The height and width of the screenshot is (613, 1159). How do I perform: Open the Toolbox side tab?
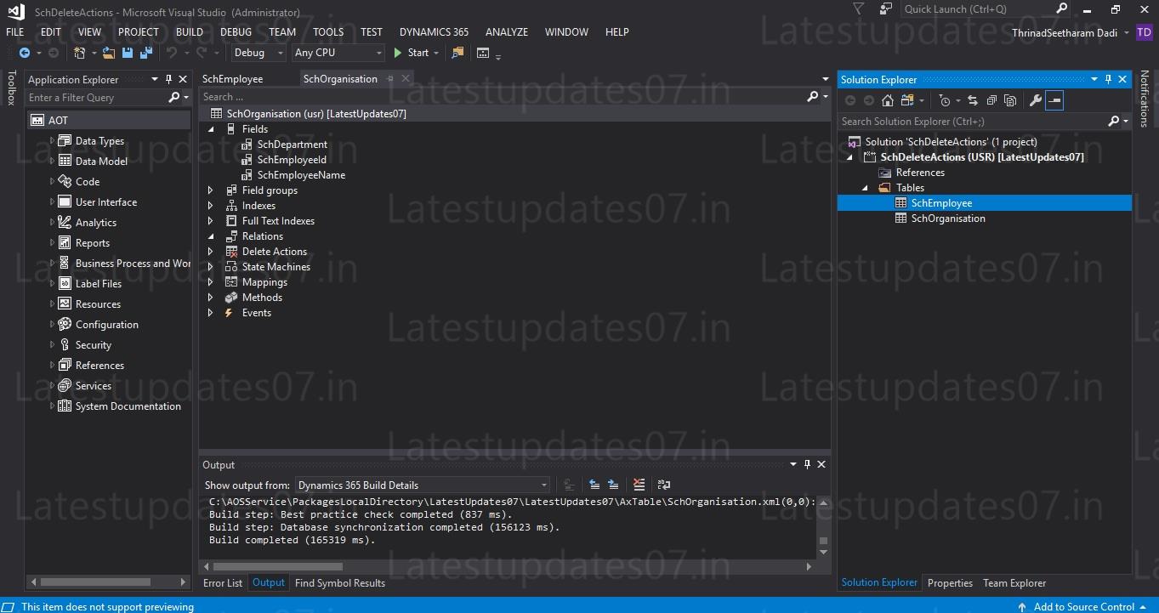11,88
